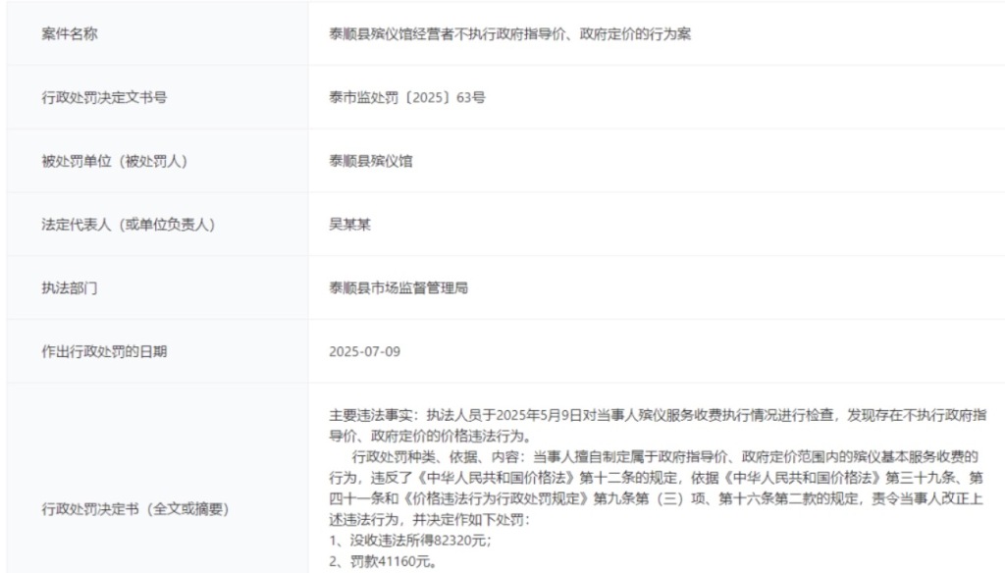The image size is (1005, 573).
Task: Click the line starting 行政处罚种类、依据、内容
Action: [665, 457]
